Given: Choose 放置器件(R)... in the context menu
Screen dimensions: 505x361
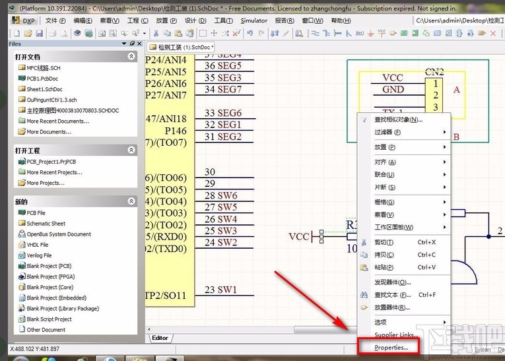Looking at the screenshot, I should coord(405,308).
